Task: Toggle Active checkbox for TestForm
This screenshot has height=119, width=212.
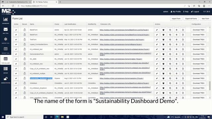Action: [16, 40]
